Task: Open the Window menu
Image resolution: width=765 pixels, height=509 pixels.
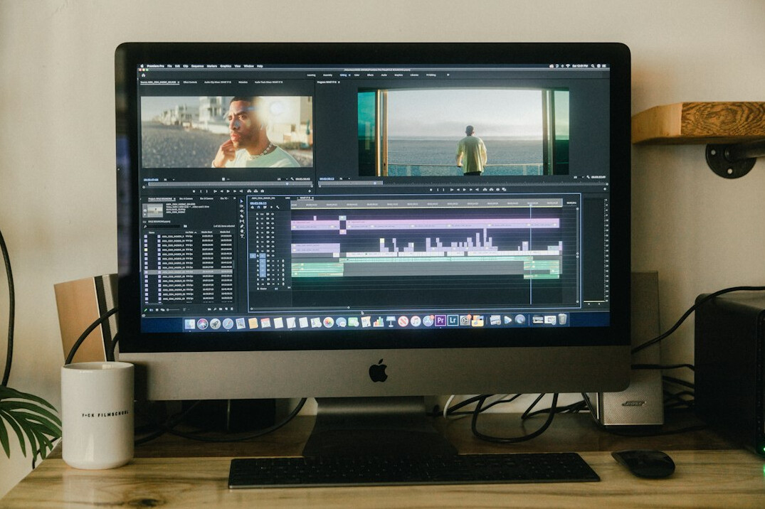Action: click(x=249, y=66)
